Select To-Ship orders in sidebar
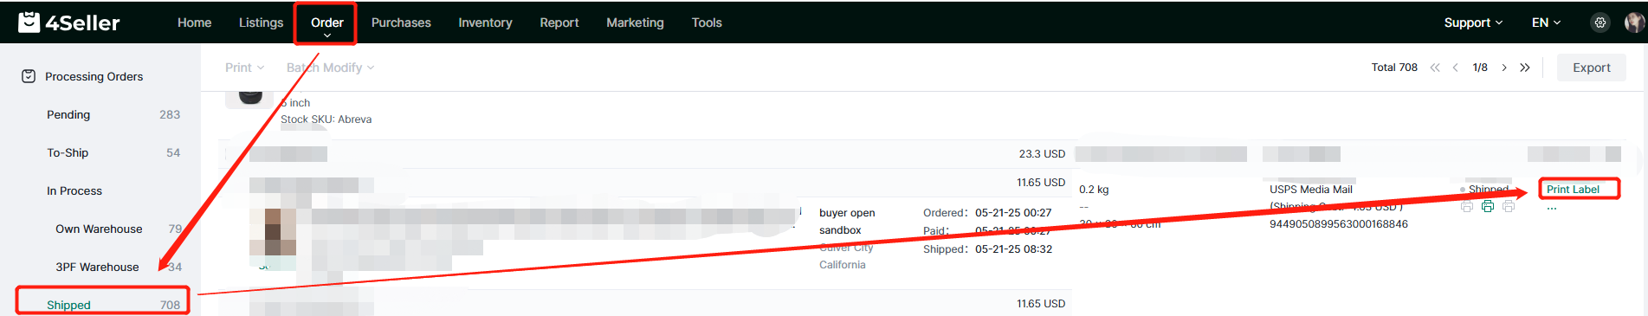Screen dimensions: 1648x316 click(x=68, y=152)
